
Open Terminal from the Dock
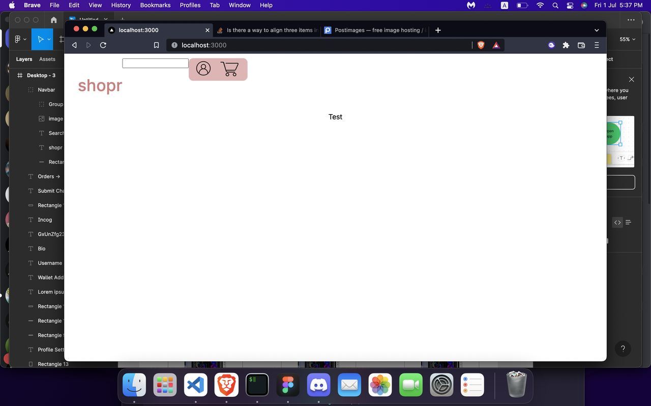pyautogui.click(x=257, y=385)
